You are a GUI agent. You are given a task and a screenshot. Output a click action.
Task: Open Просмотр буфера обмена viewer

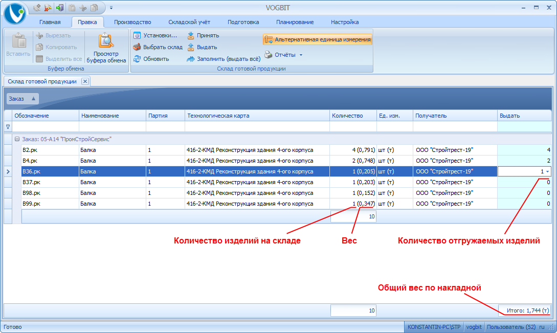pyautogui.click(x=106, y=48)
